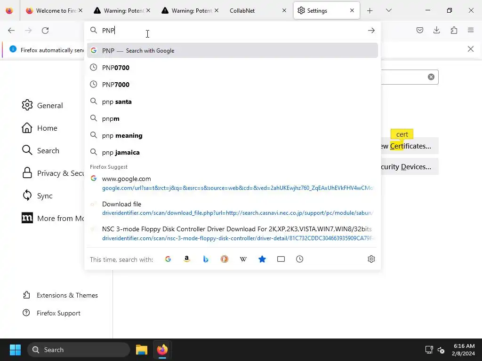Click Firefox icon in taskbar
Viewport: 482px width, 361px height.
pos(162,350)
